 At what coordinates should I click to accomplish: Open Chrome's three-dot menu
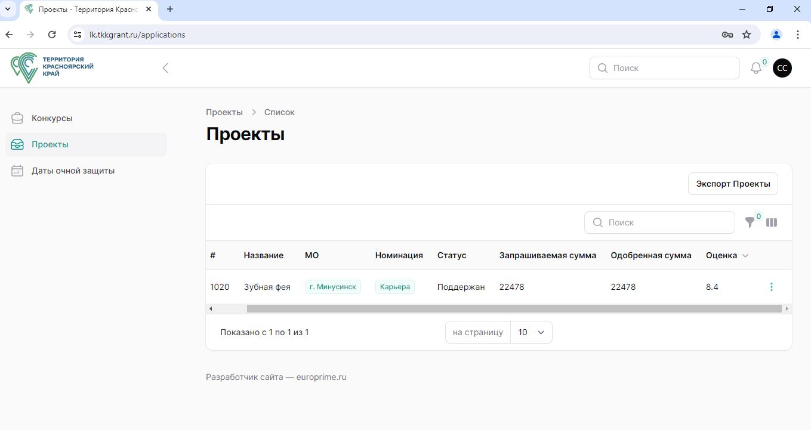click(798, 35)
